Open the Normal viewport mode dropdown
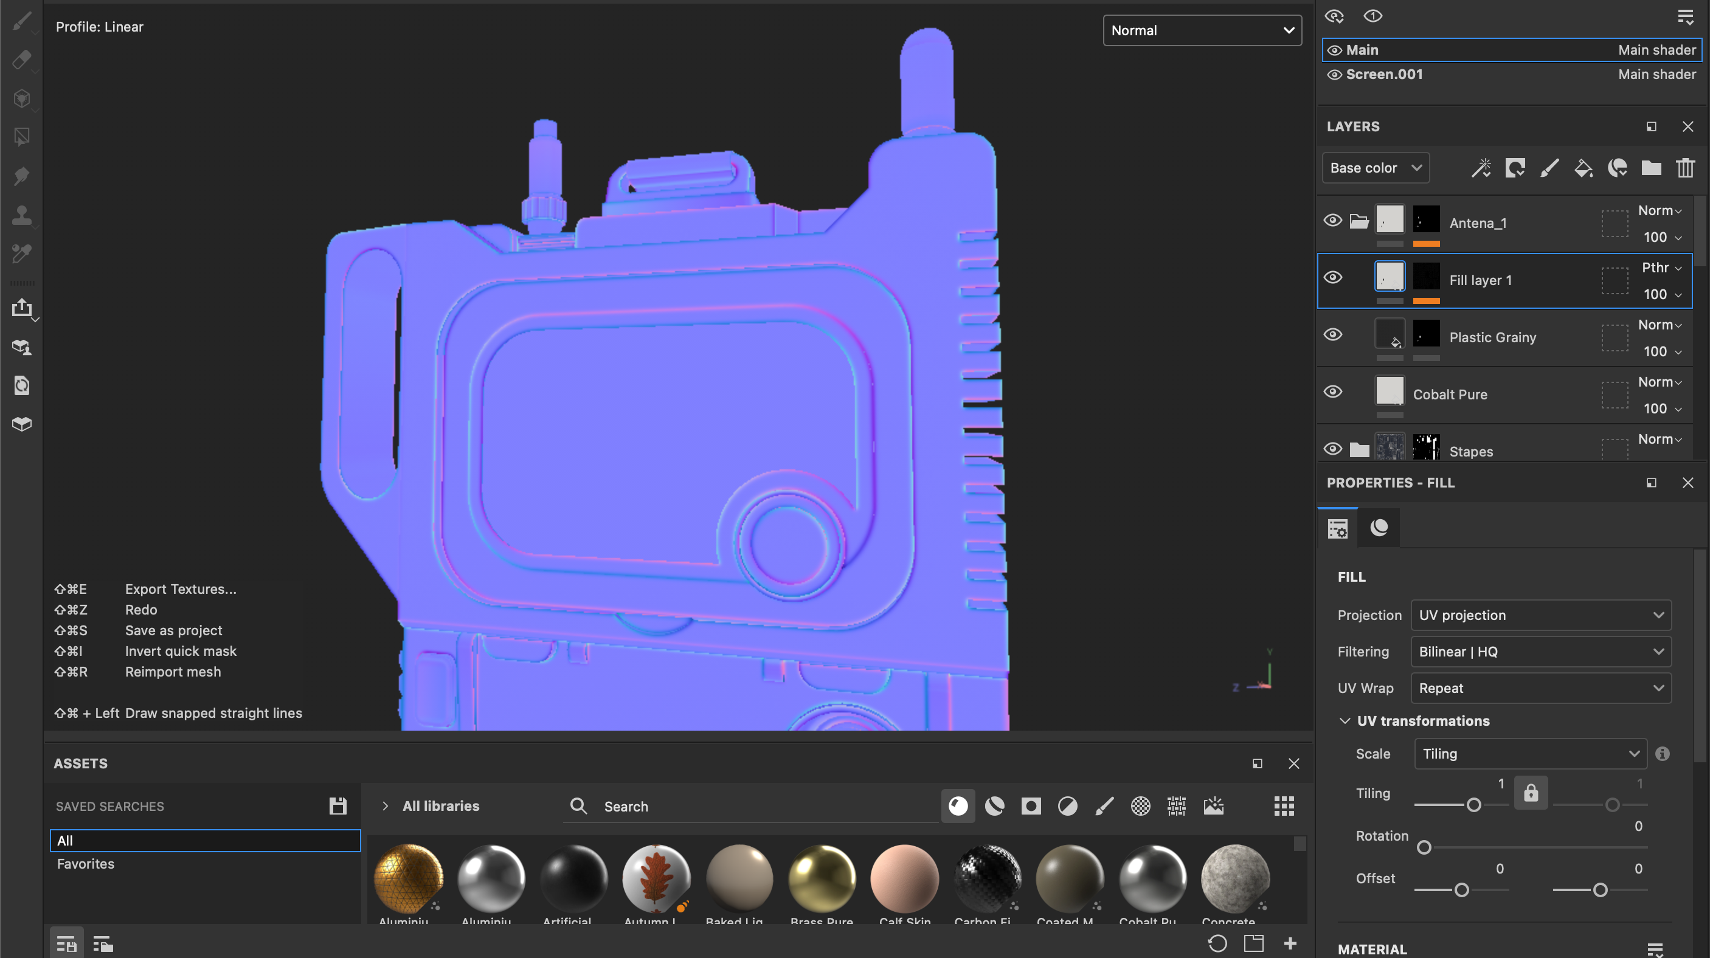Image resolution: width=1710 pixels, height=958 pixels. tap(1202, 30)
